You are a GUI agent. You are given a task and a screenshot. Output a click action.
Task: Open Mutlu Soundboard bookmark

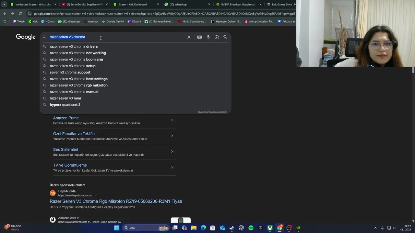[192, 22]
